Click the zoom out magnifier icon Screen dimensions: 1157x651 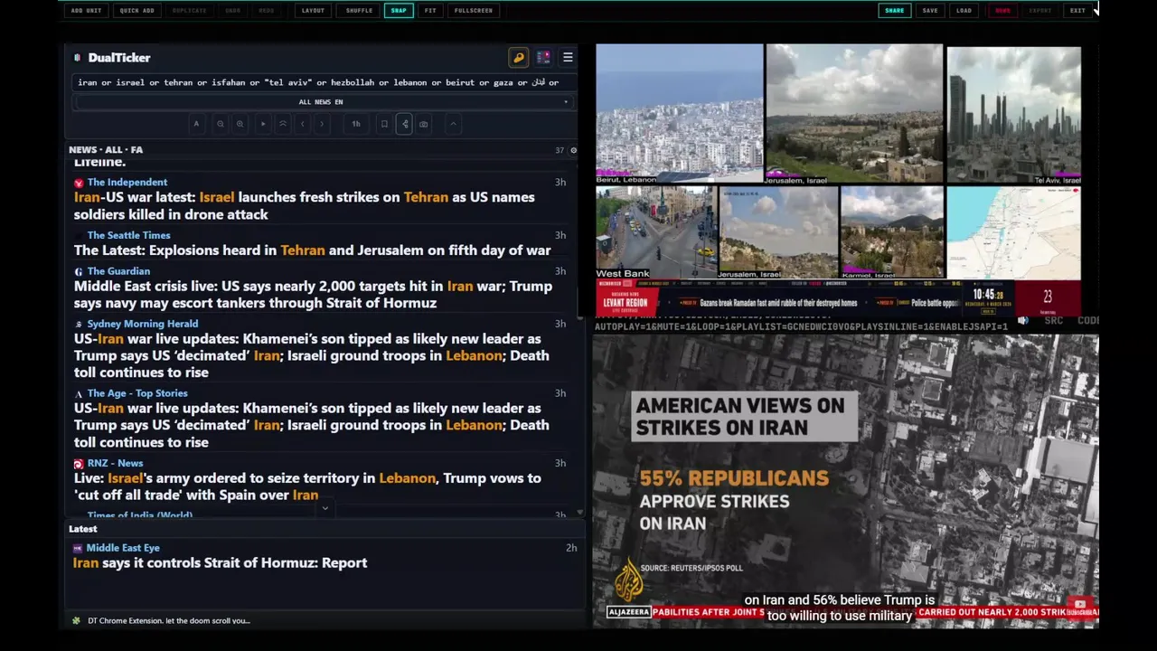[x=220, y=124]
